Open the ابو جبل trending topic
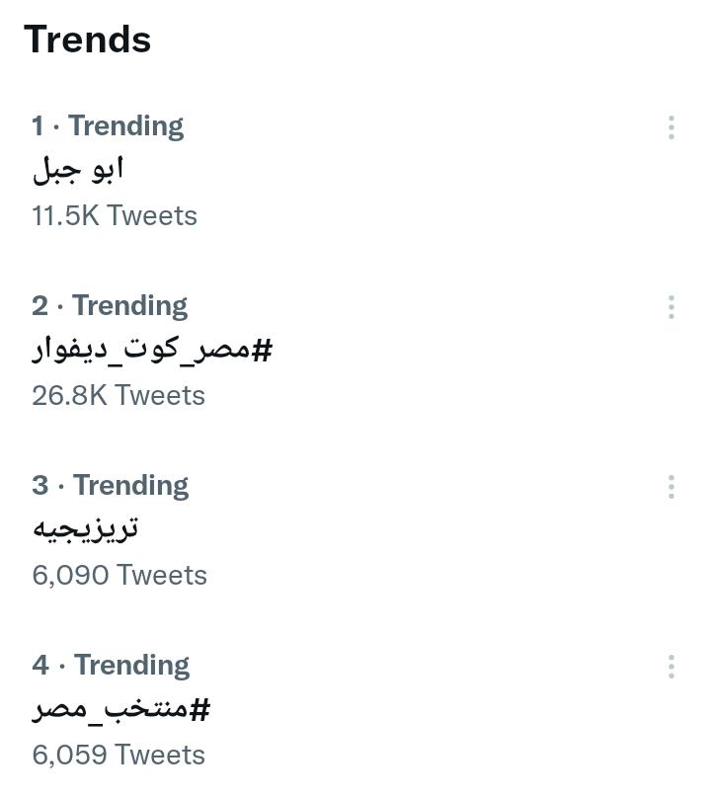Screen dimensions: 711x797 (x=78, y=170)
